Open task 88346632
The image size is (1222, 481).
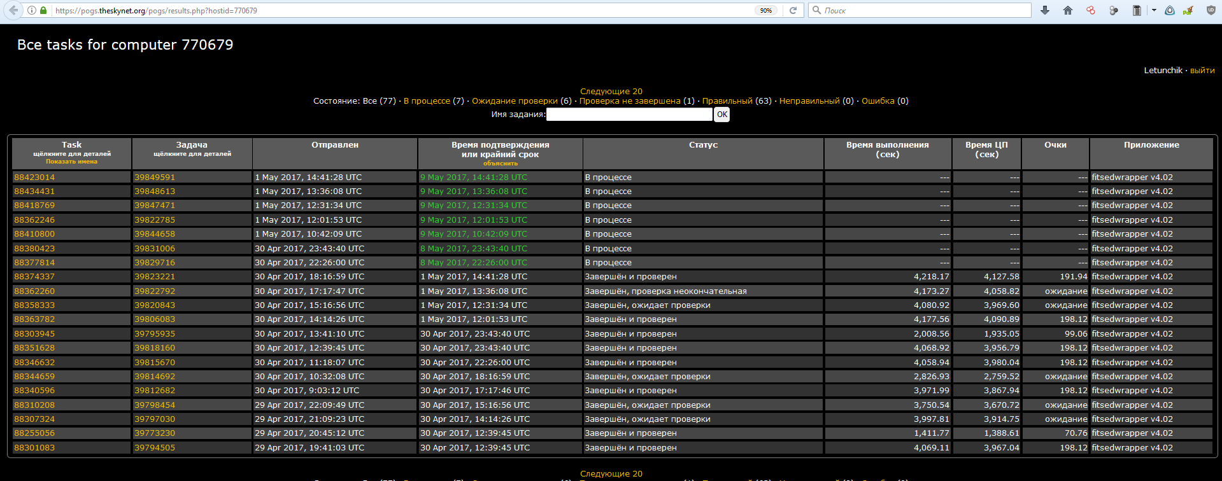point(34,362)
